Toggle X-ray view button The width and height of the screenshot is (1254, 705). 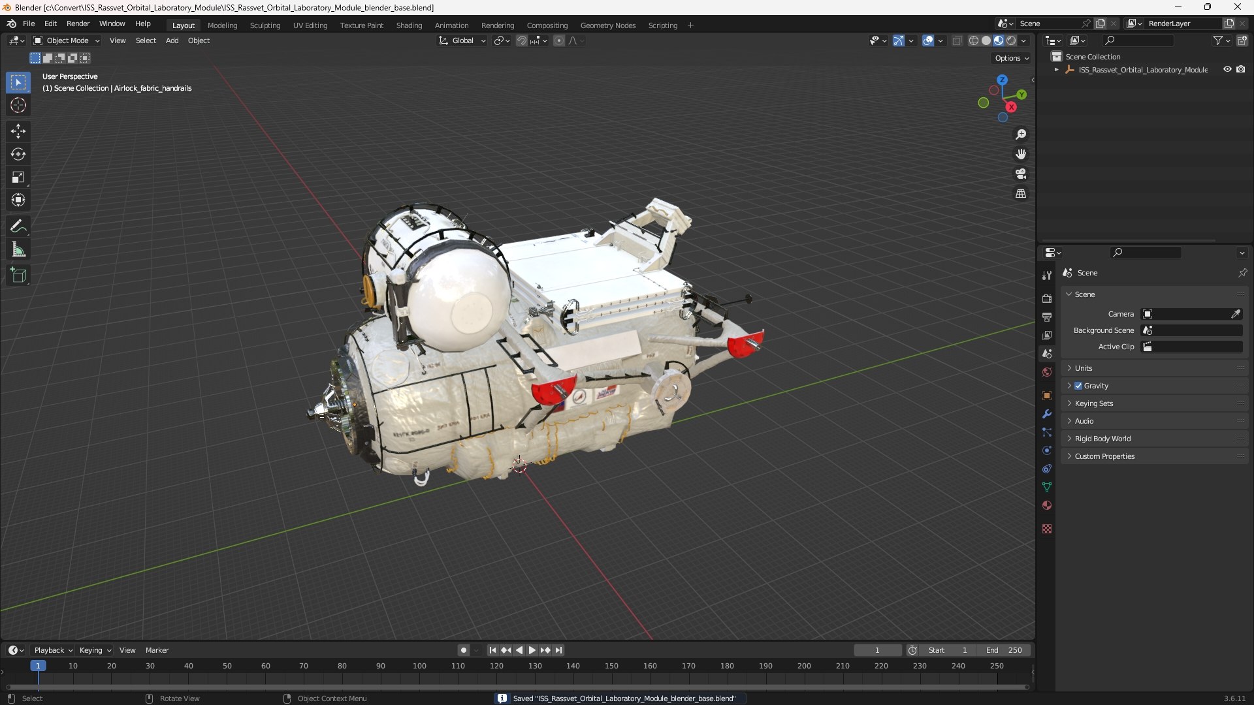(x=957, y=40)
